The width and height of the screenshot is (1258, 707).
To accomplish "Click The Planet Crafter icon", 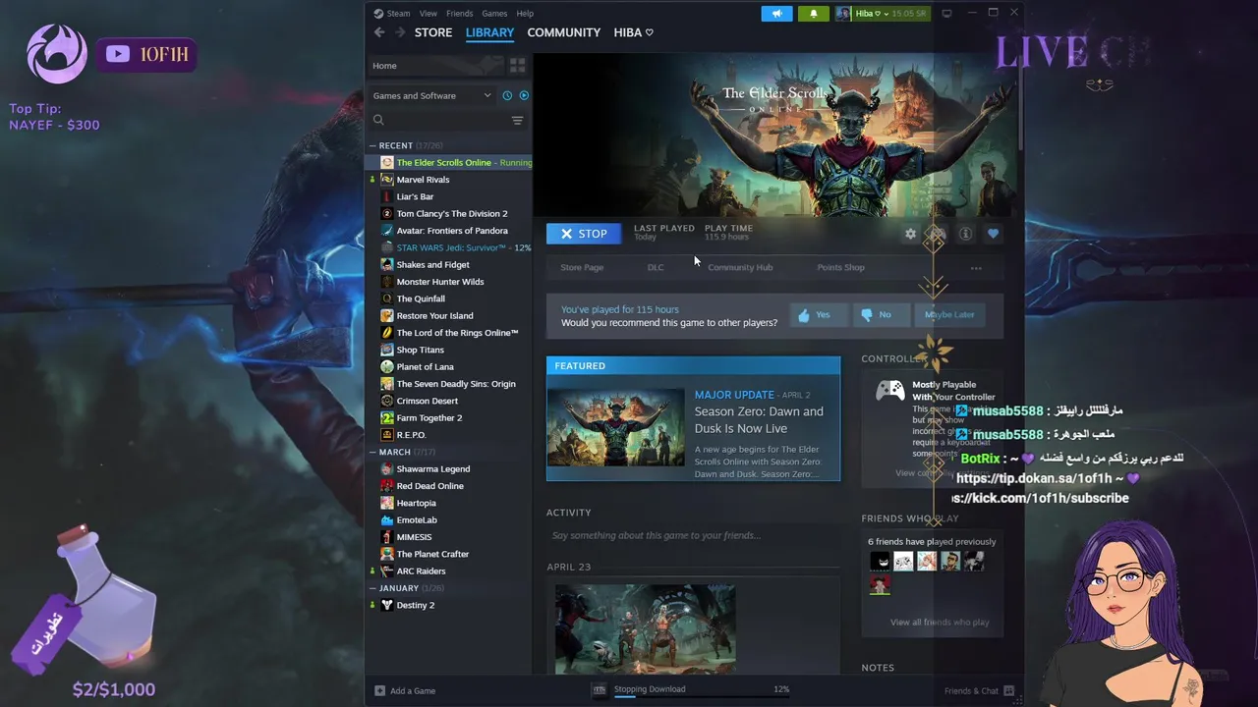I will [x=387, y=554].
